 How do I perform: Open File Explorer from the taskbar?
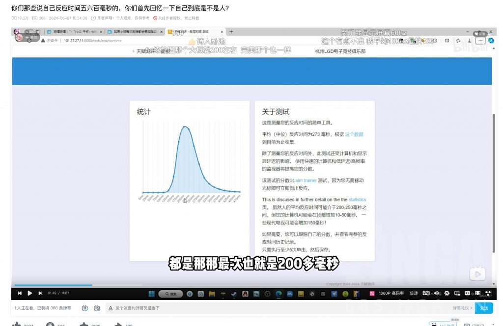pyautogui.click(x=212, y=294)
